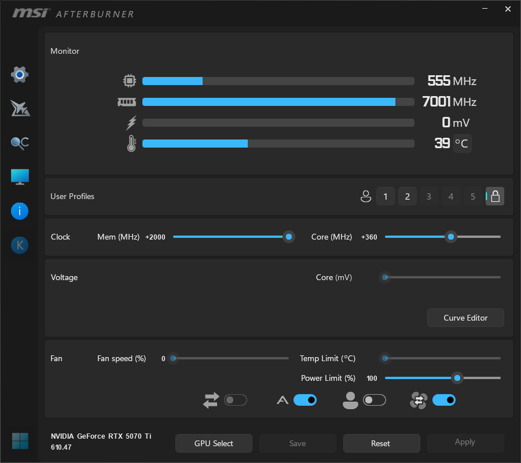This screenshot has height=463, width=521.
Task: Toggle the profile lock icon
Action: [495, 196]
